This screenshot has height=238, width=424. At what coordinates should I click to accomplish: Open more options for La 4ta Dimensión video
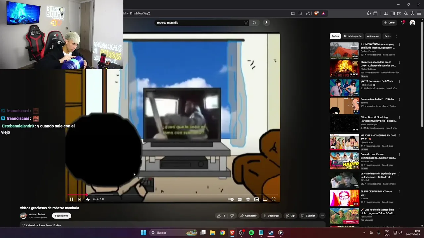(x=399, y=174)
